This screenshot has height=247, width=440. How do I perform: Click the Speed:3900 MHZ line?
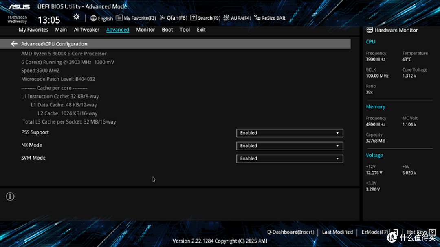tap(40, 71)
